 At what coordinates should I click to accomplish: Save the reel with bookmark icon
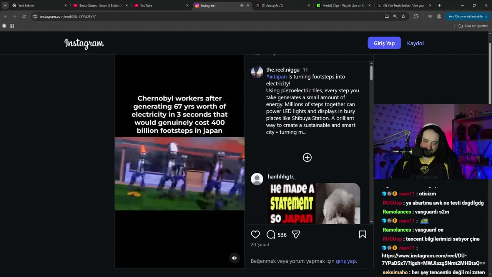coord(362,234)
